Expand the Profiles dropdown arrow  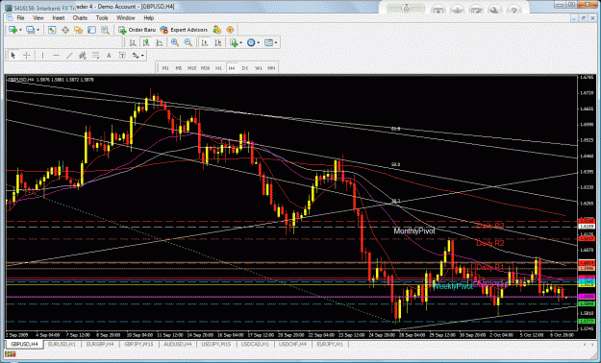(x=38, y=30)
